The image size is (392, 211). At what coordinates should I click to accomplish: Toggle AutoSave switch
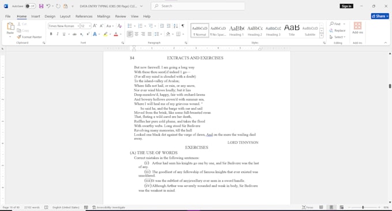point(31,6)
